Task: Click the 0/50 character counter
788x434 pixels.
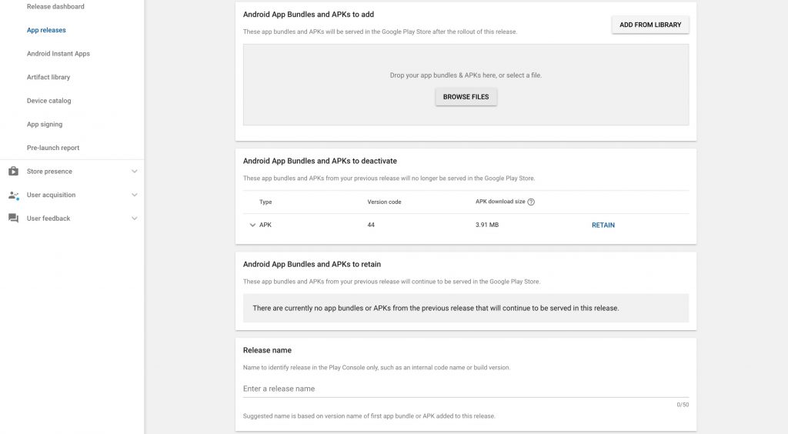Action: [683, 405]
